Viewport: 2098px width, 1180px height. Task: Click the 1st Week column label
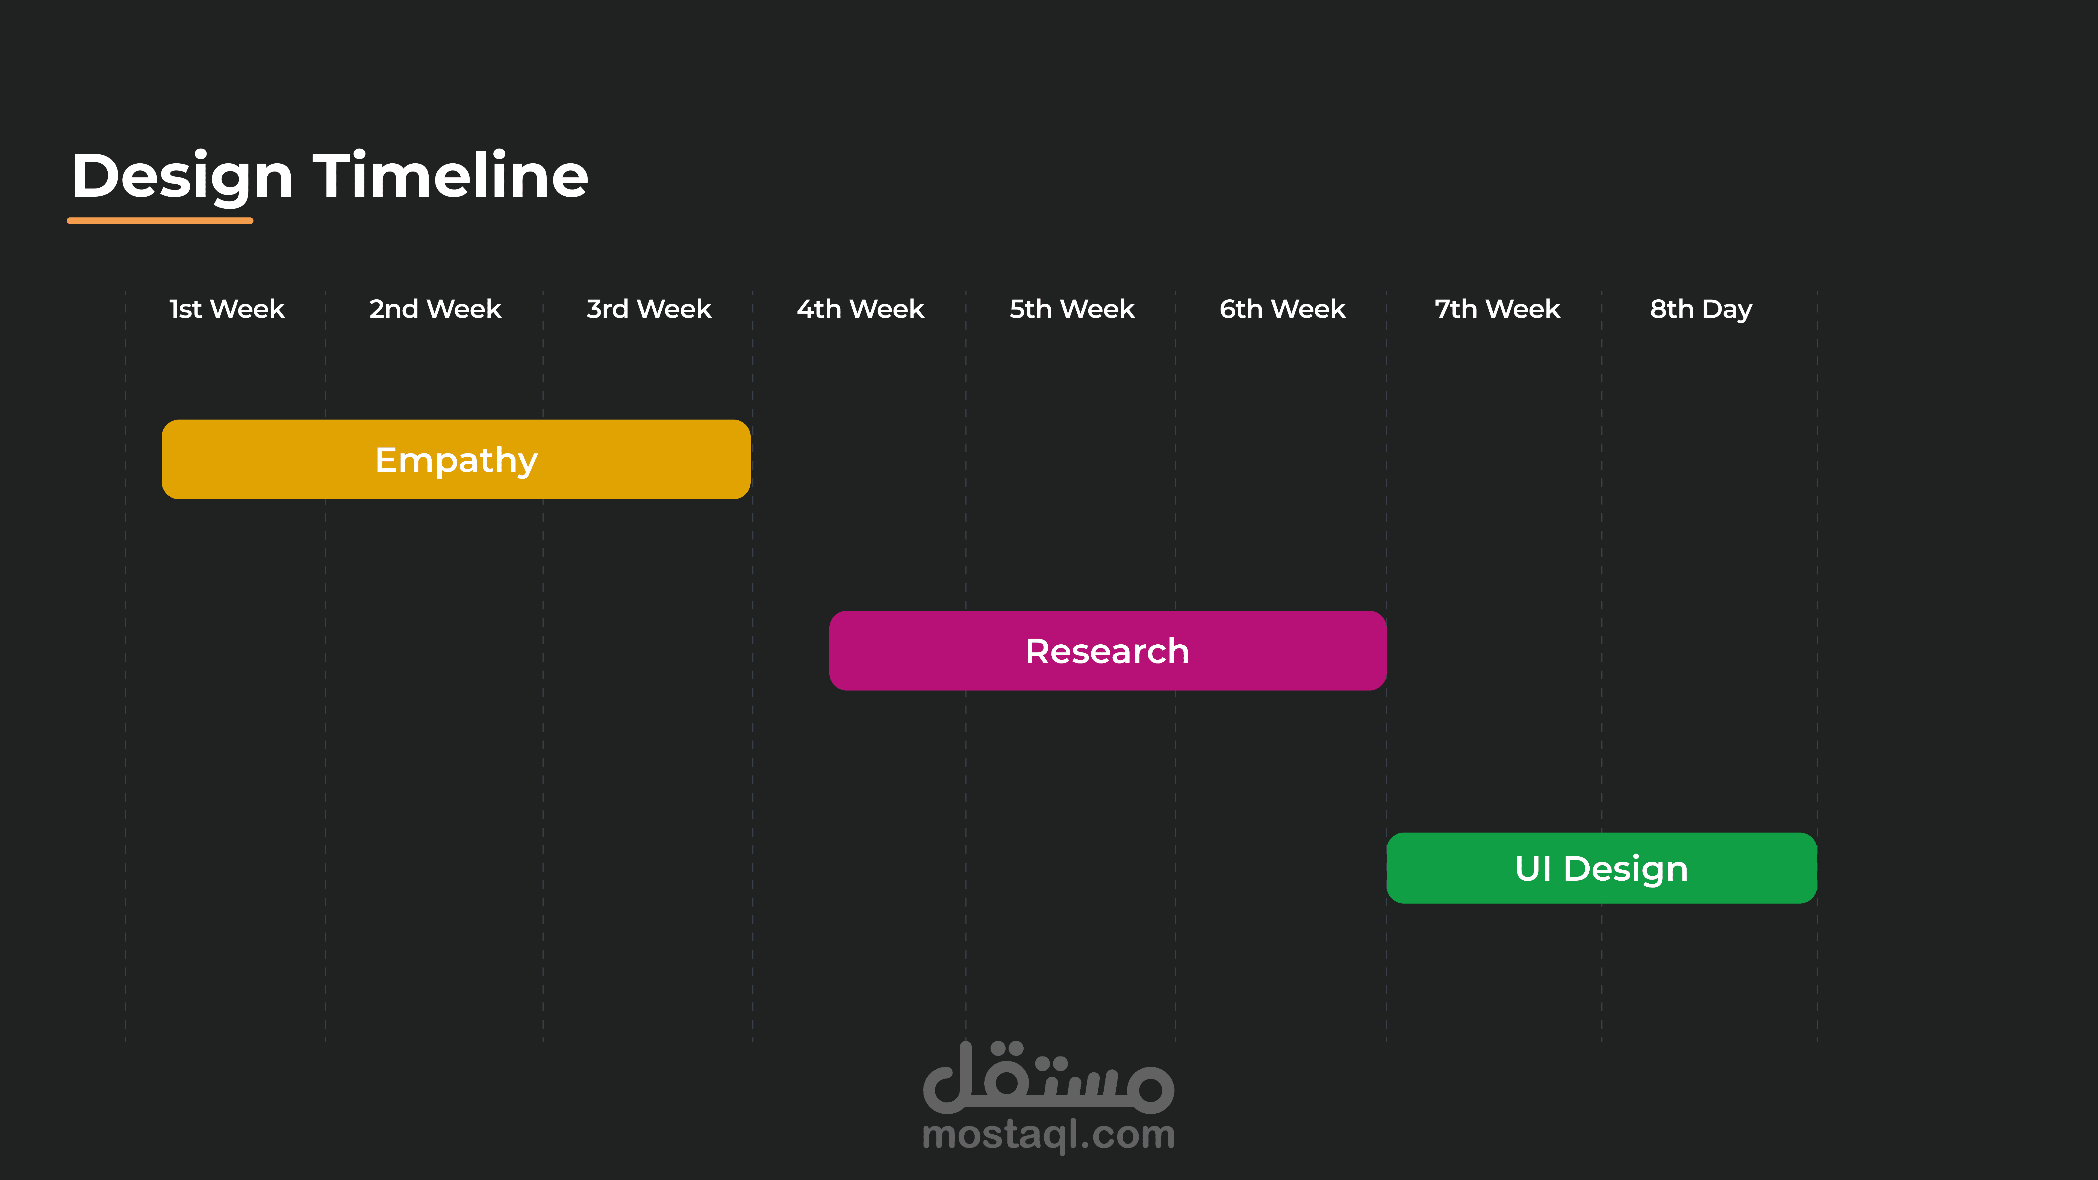(x=226, y=309)
